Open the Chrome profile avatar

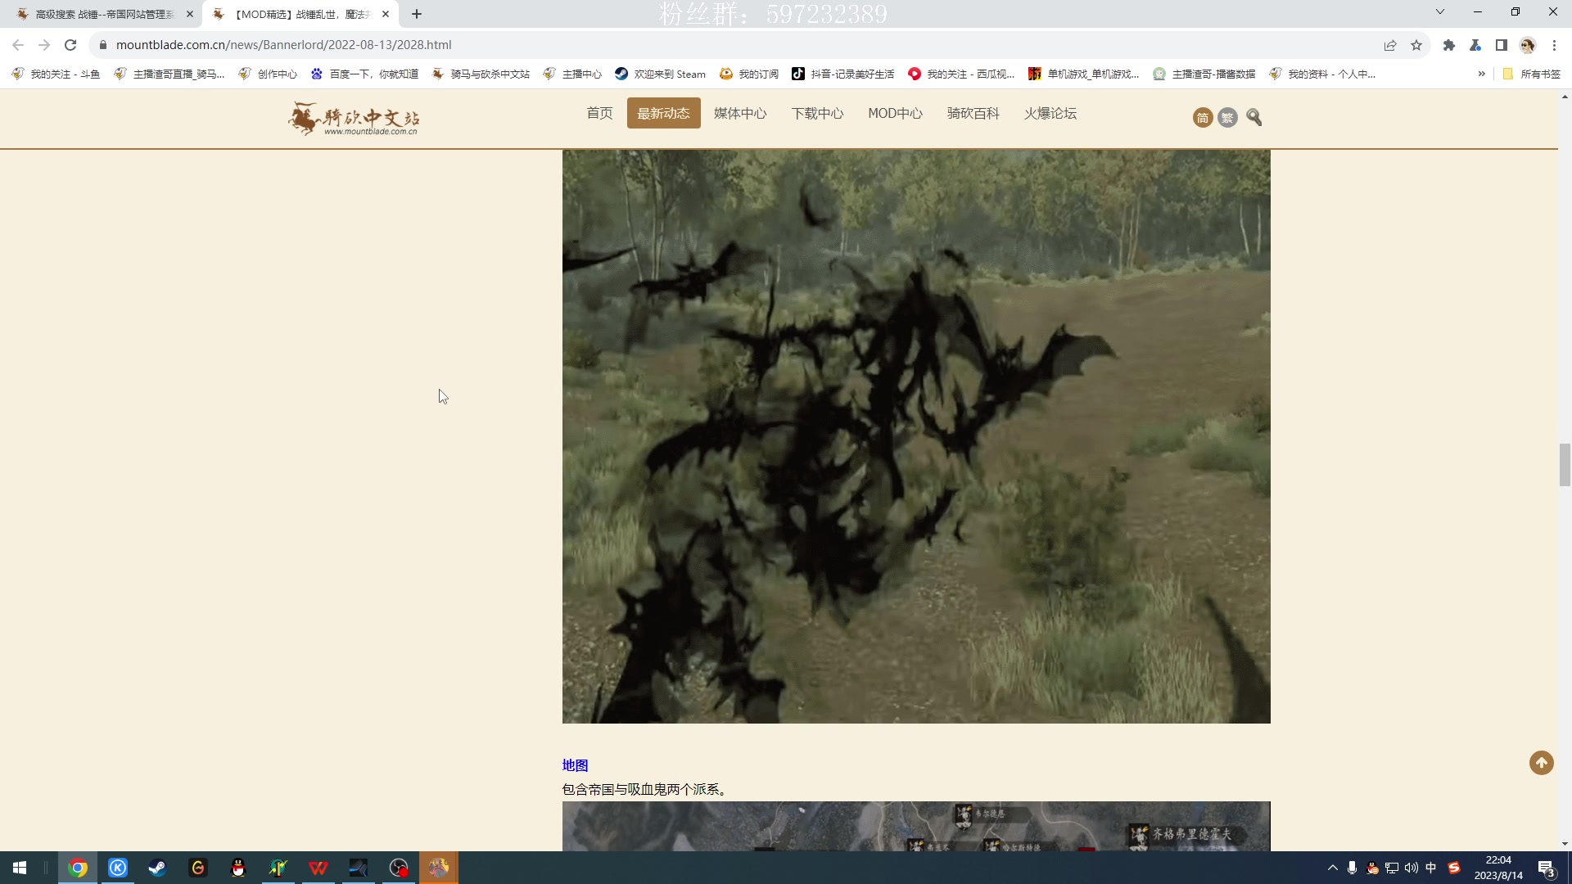tap(1528, 45)
